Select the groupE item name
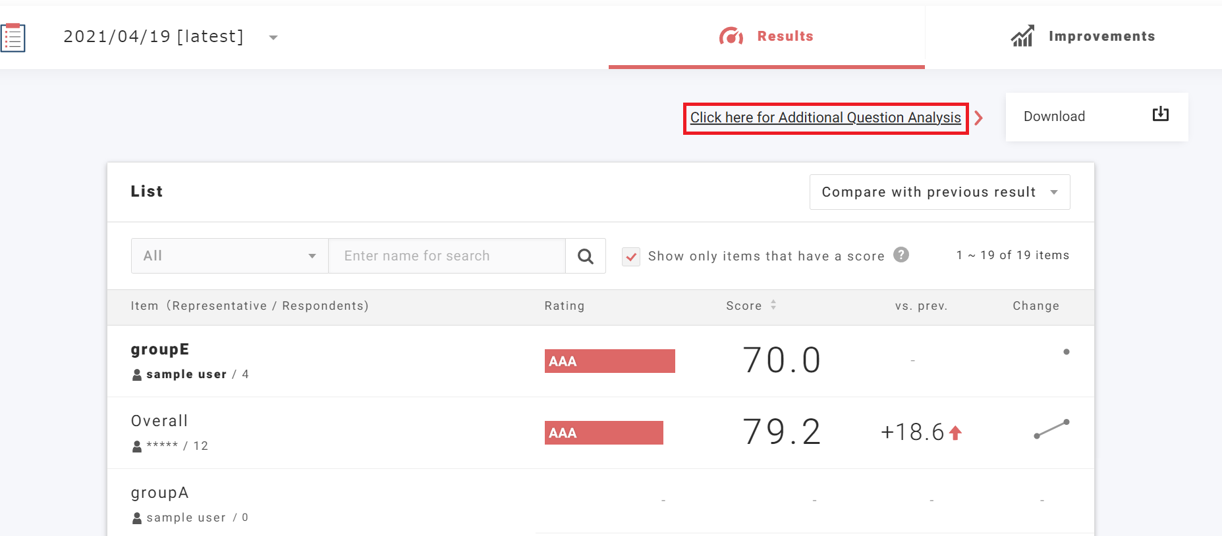1222x536 pixels. click(160, 349)
